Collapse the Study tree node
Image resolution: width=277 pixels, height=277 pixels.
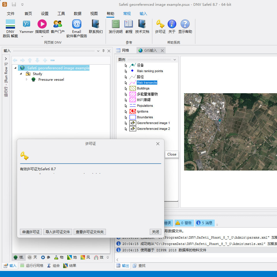coord(21,74)
